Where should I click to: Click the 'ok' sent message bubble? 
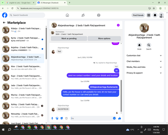pos(117,71)
